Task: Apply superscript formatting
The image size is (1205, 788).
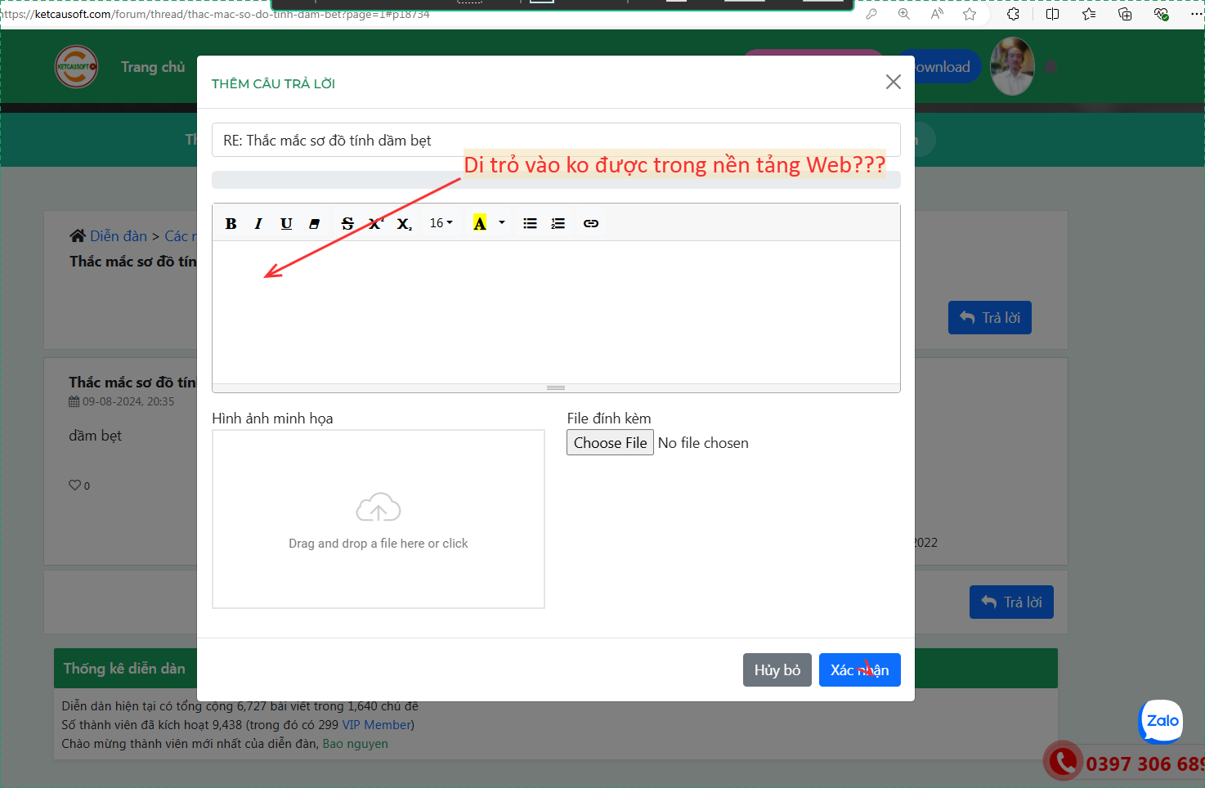Action: (376, 224)
